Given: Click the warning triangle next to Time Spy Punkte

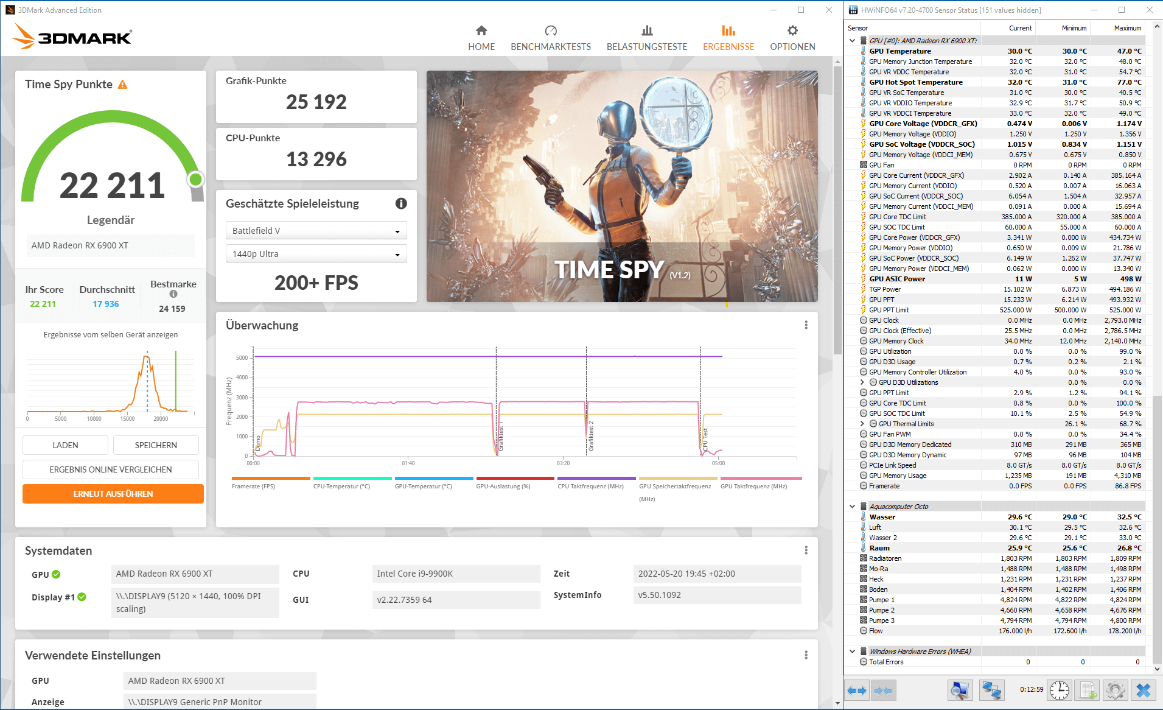Looking at the screenshot, I should pyautogui.click(x=122, y=85).
